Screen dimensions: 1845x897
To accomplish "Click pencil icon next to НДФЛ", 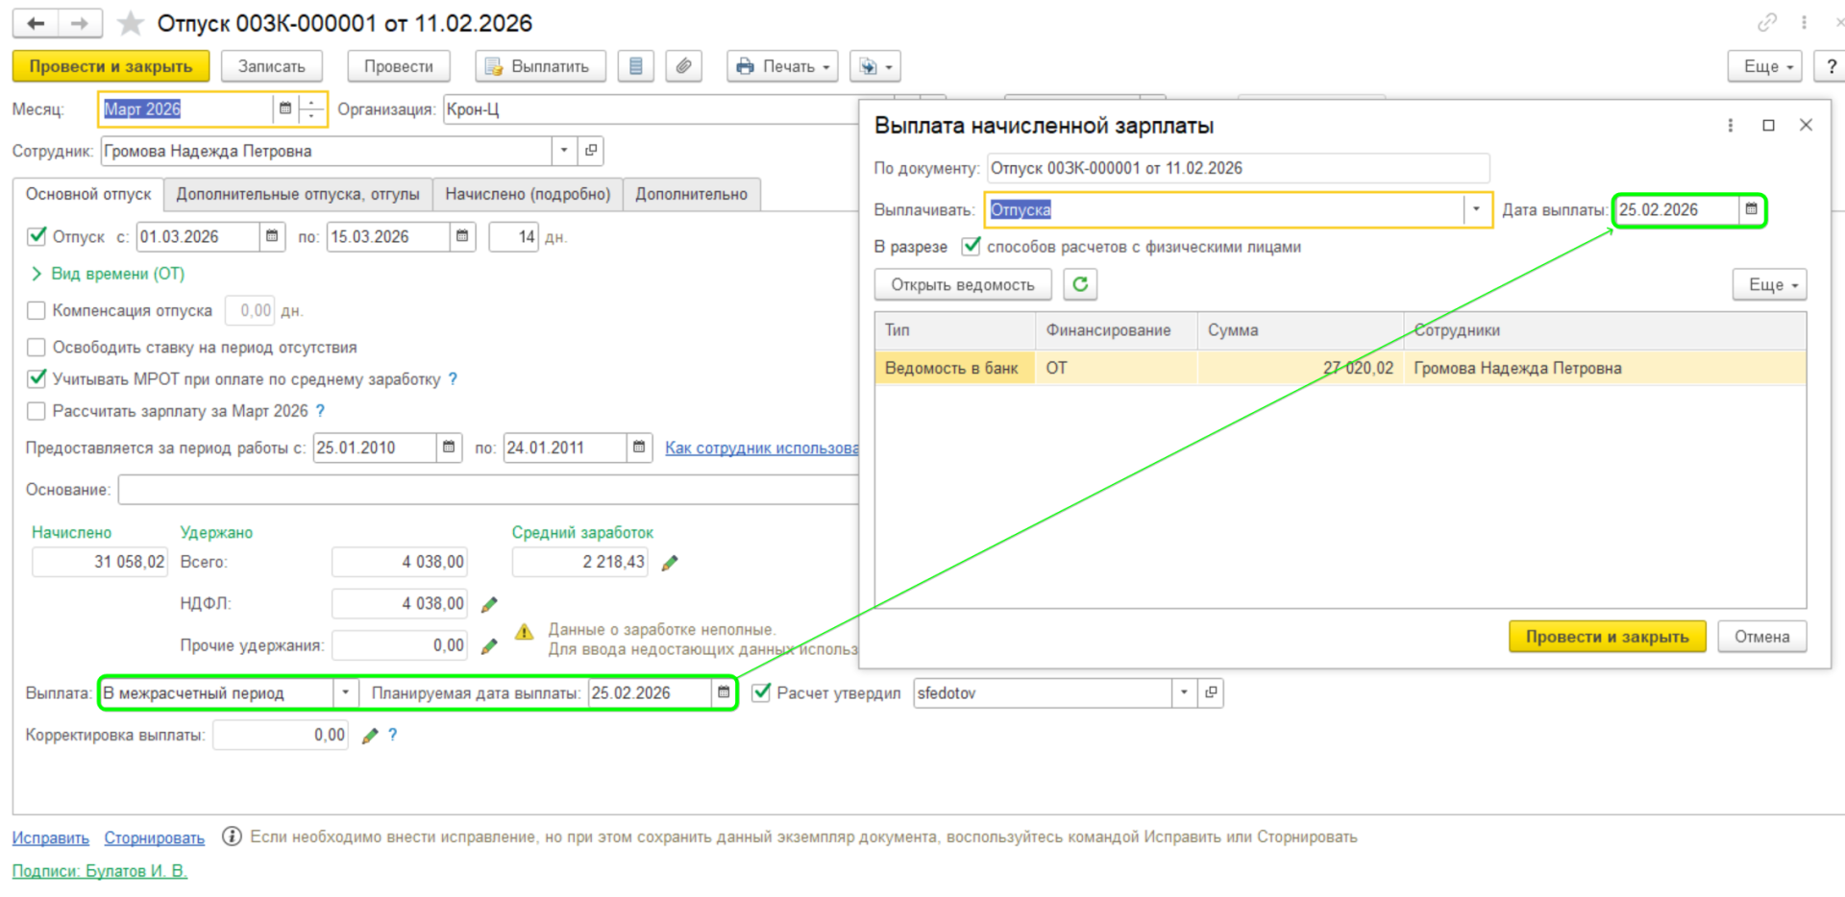I will (489, 604).
